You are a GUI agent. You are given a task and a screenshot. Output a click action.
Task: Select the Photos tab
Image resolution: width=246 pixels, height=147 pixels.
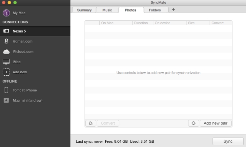(x=130, y=10)
